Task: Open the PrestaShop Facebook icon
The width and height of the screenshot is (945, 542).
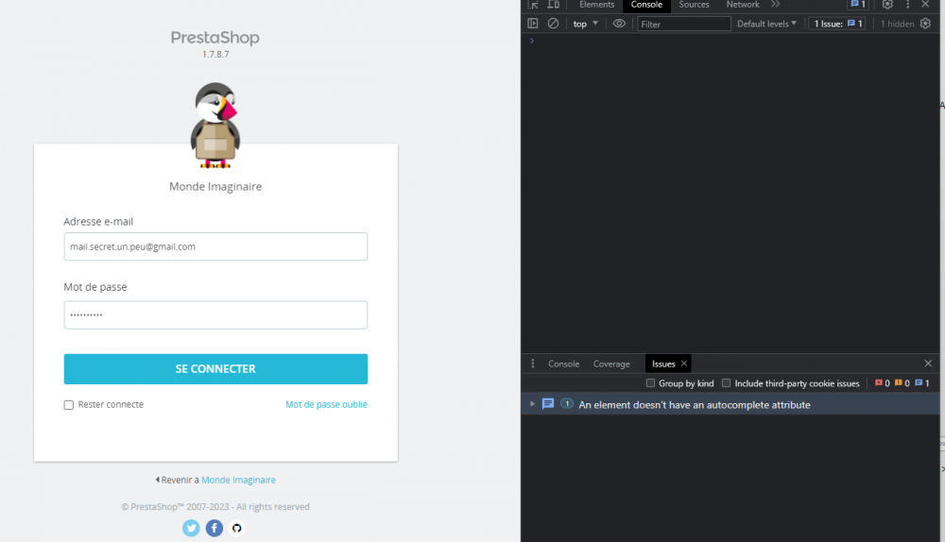Action: [x=214, y=528]
